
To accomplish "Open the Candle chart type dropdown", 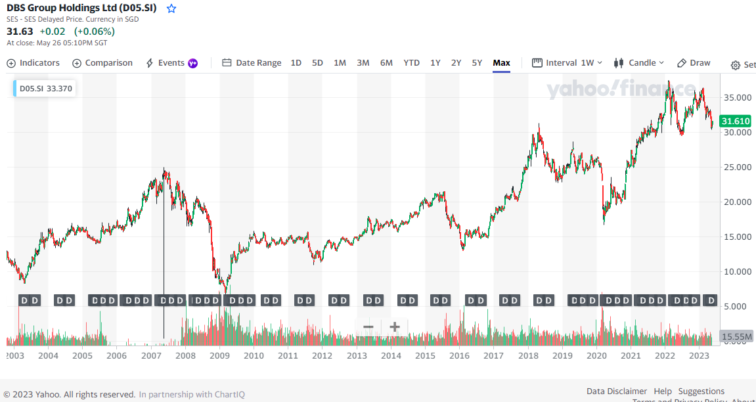I will pos(639,62).
